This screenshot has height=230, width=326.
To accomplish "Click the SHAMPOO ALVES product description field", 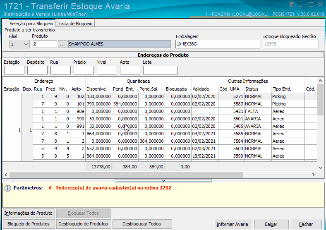I will 119,44.
